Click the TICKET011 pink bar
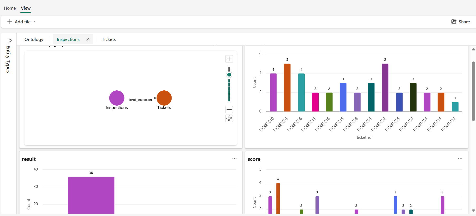Image resolution: width=476 pixels, height=216 pixels. click(x=315, y=102)
